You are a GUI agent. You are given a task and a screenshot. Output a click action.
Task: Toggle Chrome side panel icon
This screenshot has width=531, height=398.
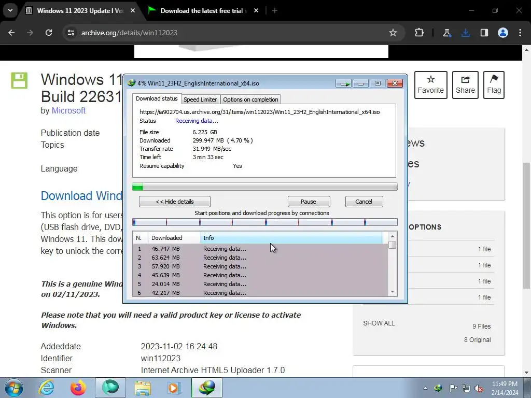484,33
